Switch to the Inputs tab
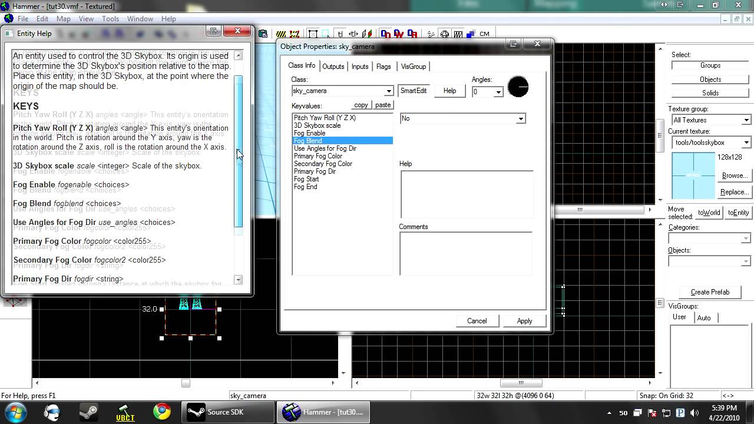The height and width of the screenshot is (424, 754). [x=360, y=67]
